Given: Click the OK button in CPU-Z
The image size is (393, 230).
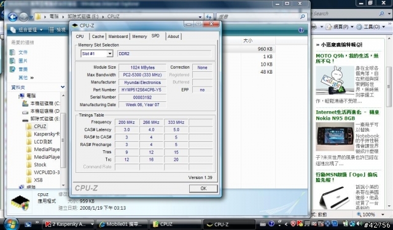Looking at the screenshot, I should click(x=203, y=188).
